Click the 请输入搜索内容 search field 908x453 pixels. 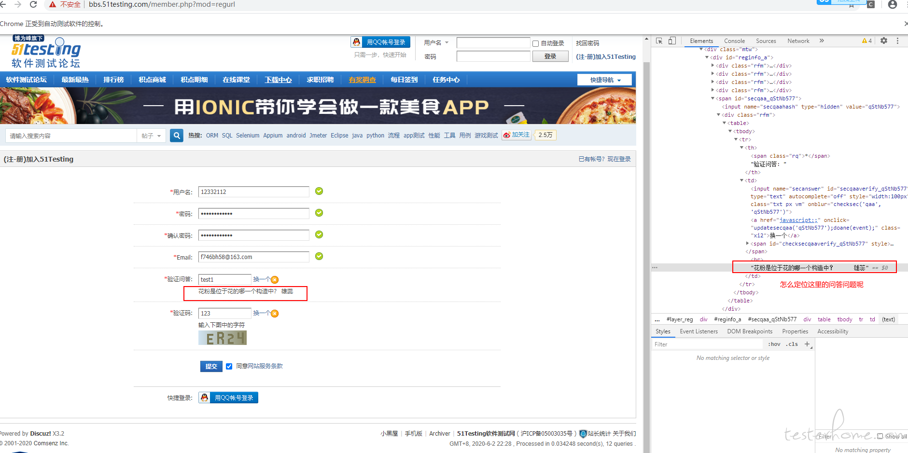(x=71, y=136)
